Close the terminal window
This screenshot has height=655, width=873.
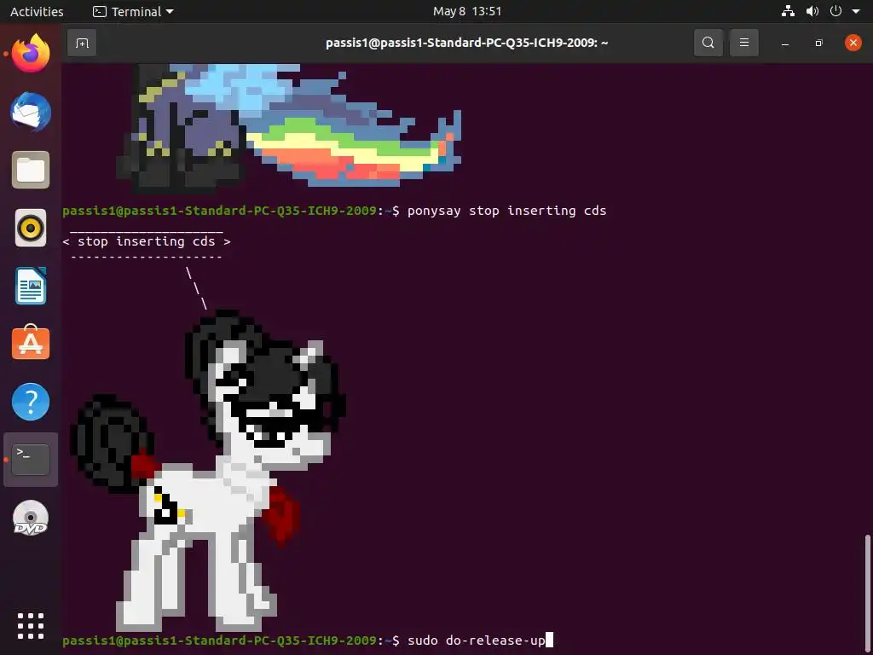(853, 43)
